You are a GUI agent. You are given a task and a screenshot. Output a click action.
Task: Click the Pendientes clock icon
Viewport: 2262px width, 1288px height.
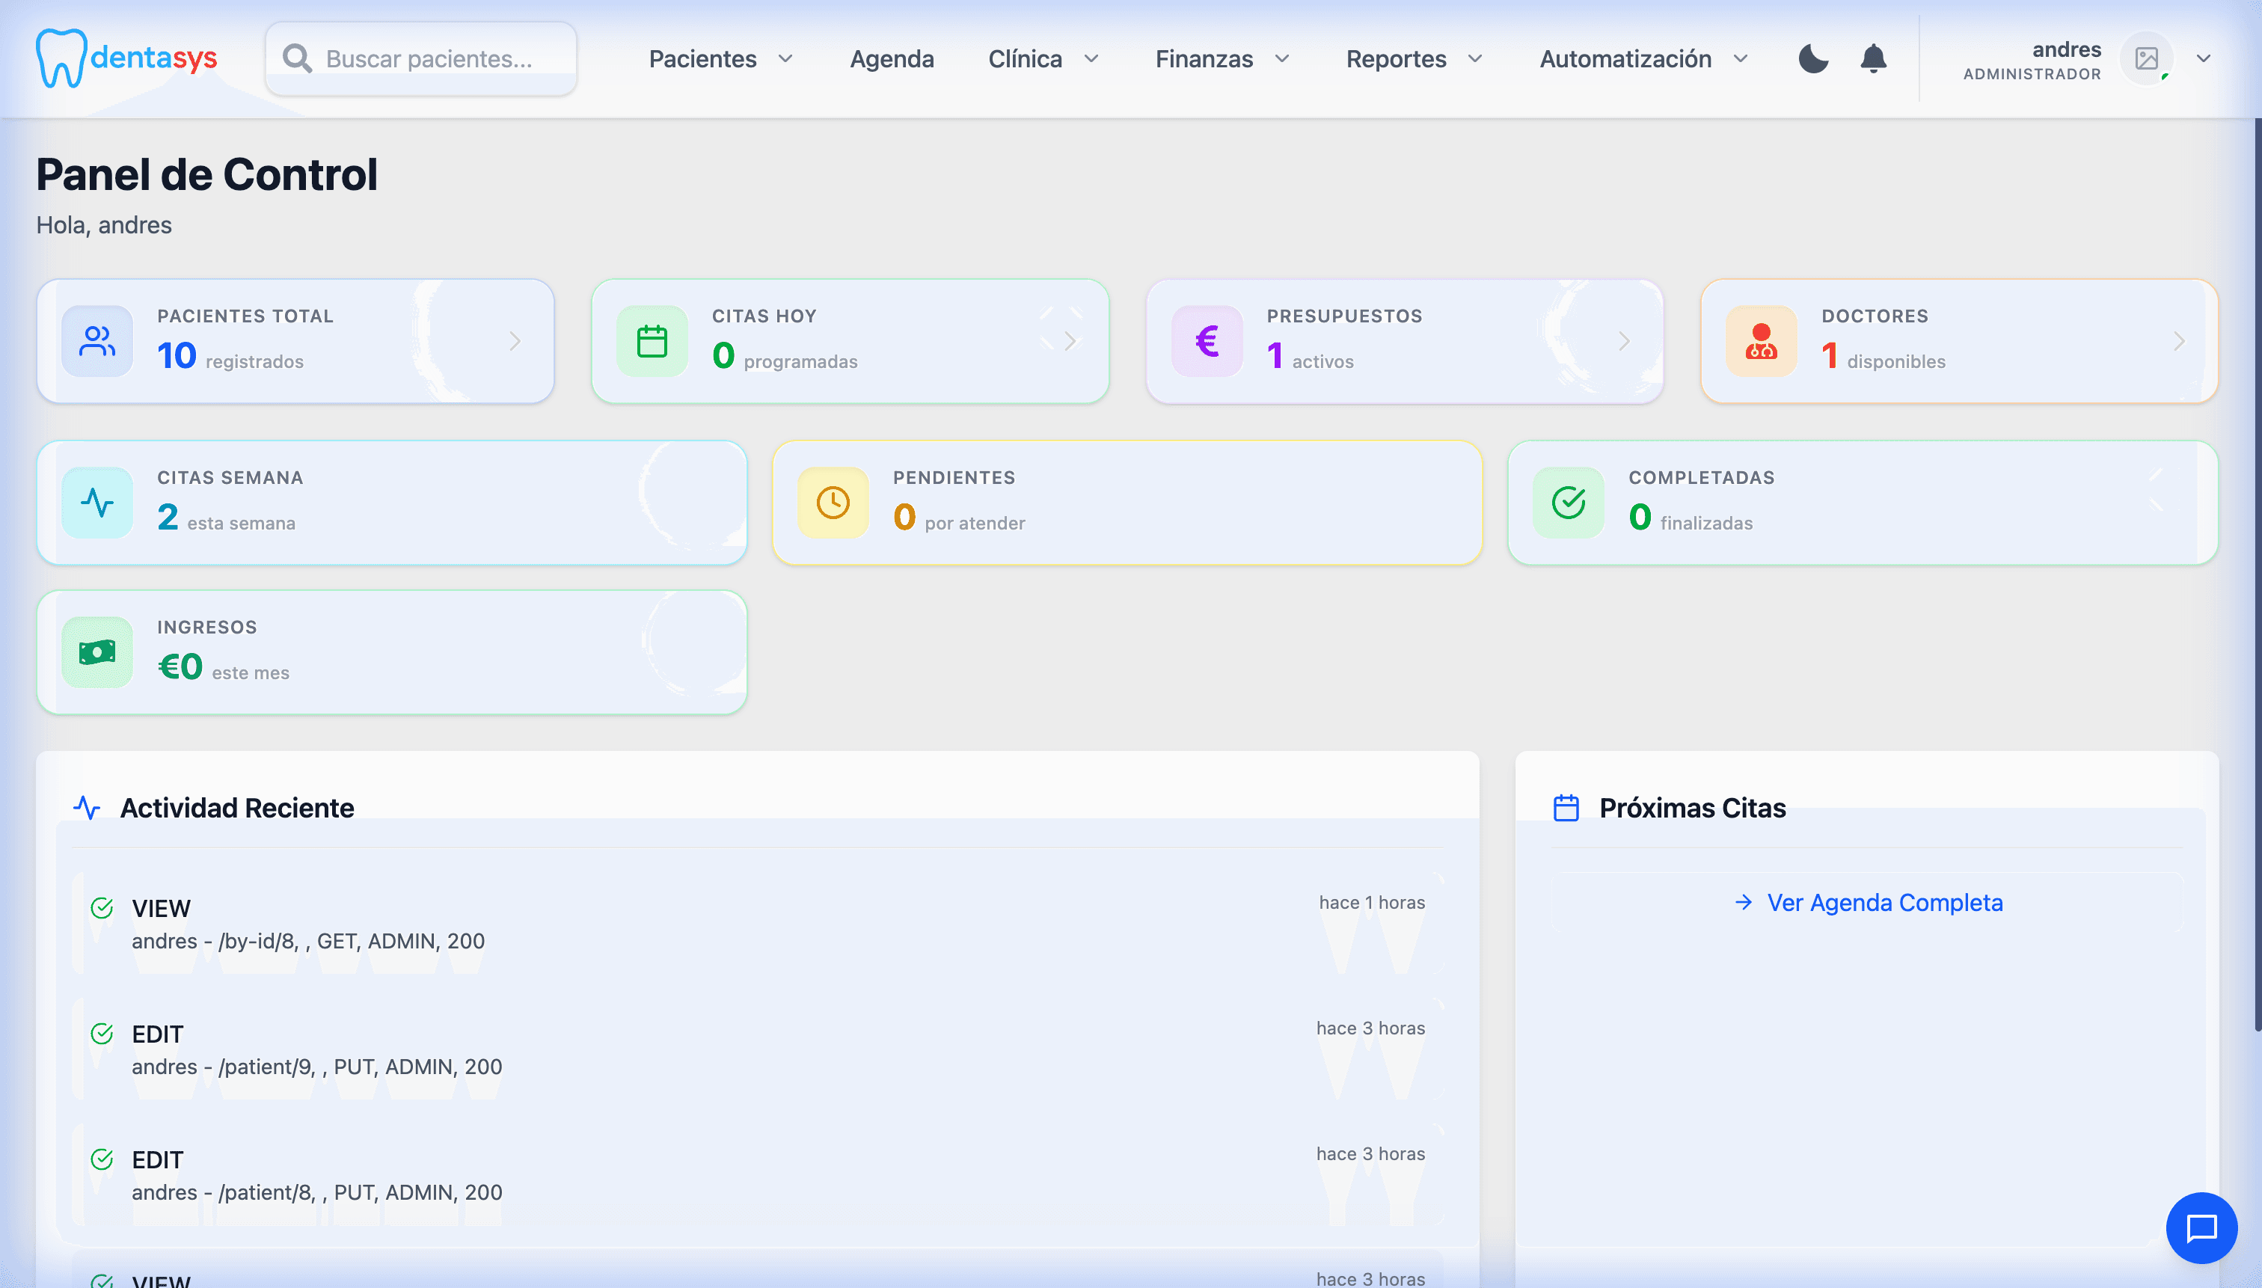click(833, 503)
